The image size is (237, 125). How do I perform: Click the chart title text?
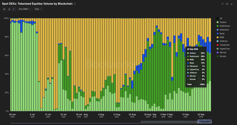click(x=37, y=4)
